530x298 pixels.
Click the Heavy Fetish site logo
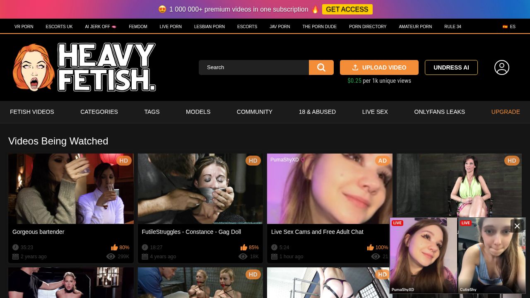(x=84, y=67)
